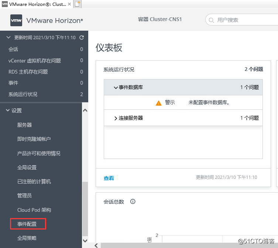Click the 警示 label text
Screen dimensions: 278x248
(170, 102)
